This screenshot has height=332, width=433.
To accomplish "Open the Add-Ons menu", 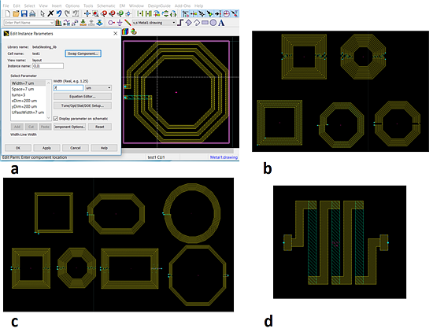I will (183, 6).
